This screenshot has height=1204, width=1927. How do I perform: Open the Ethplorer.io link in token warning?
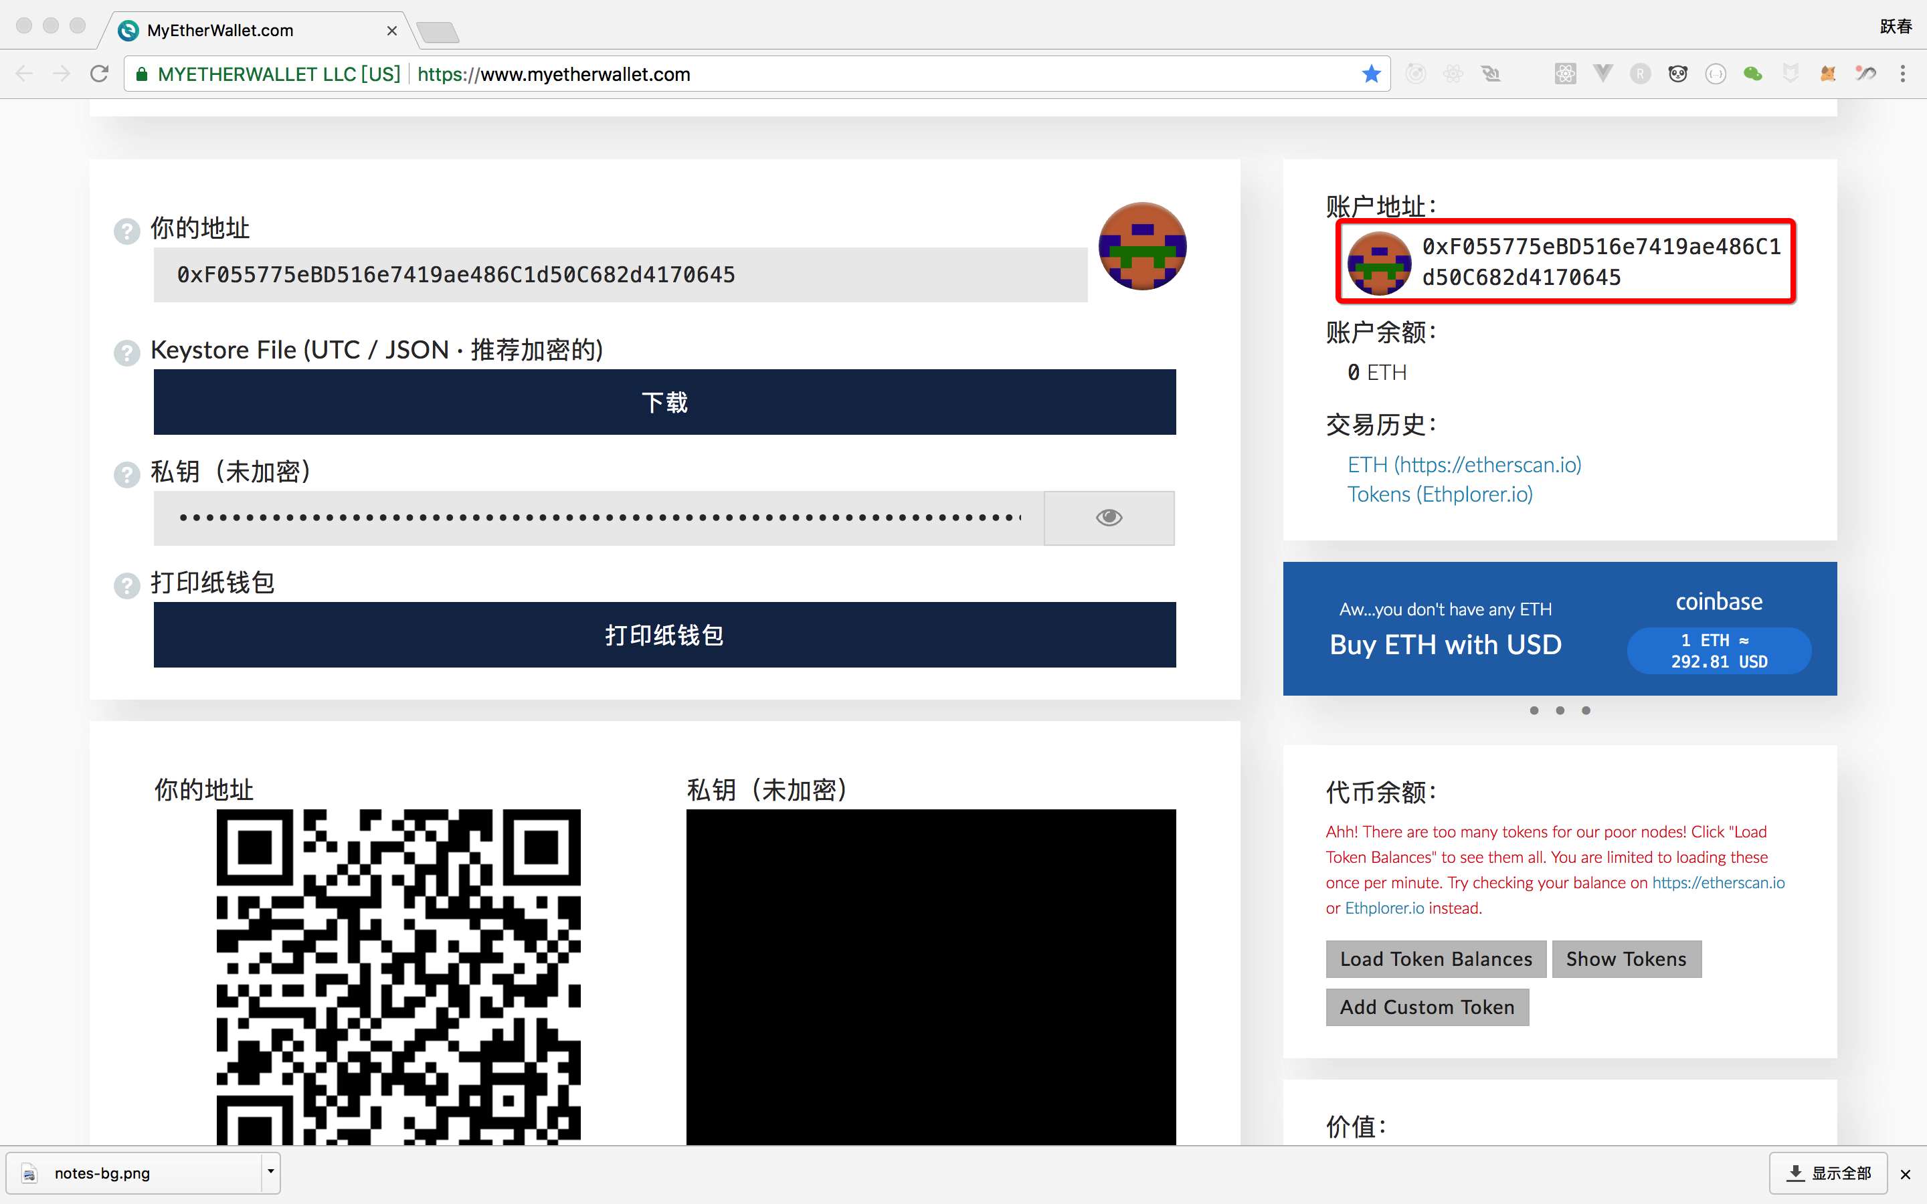1384,908
